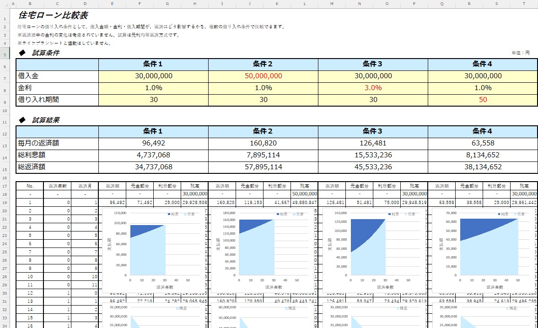
Task: Click the 条件4 header in 試算結果 table
Action: 483,131
